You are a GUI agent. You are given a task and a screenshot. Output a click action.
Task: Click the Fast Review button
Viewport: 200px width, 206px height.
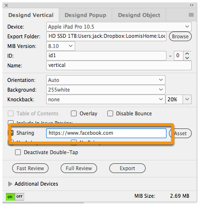pyautogui.click(x=30, y=168)
